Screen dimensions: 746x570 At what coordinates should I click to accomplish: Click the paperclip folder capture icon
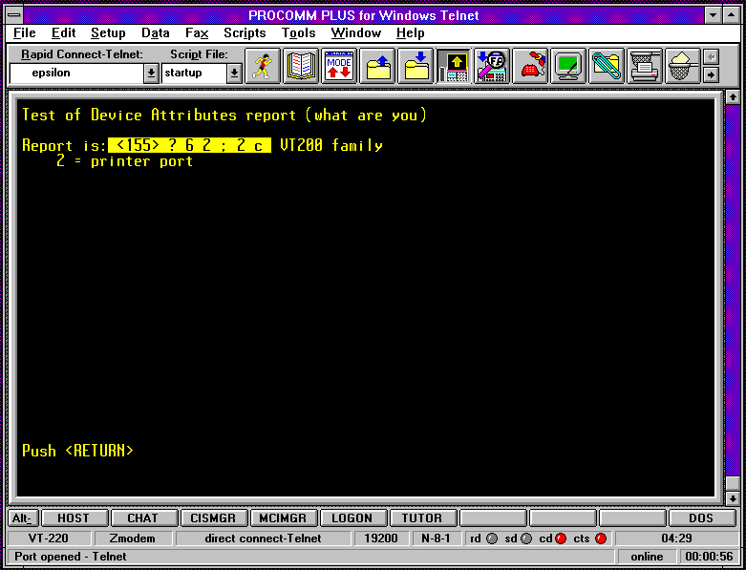click(x=607, y=66)
